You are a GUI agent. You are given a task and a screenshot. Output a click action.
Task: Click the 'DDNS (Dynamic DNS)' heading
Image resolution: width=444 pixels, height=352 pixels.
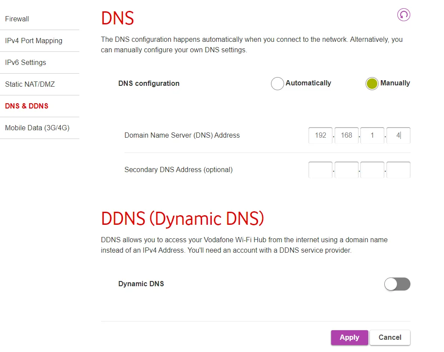pyautogui.click(x=183, y=218)
